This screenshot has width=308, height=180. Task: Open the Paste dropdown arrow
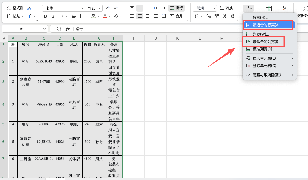[22, 16]
